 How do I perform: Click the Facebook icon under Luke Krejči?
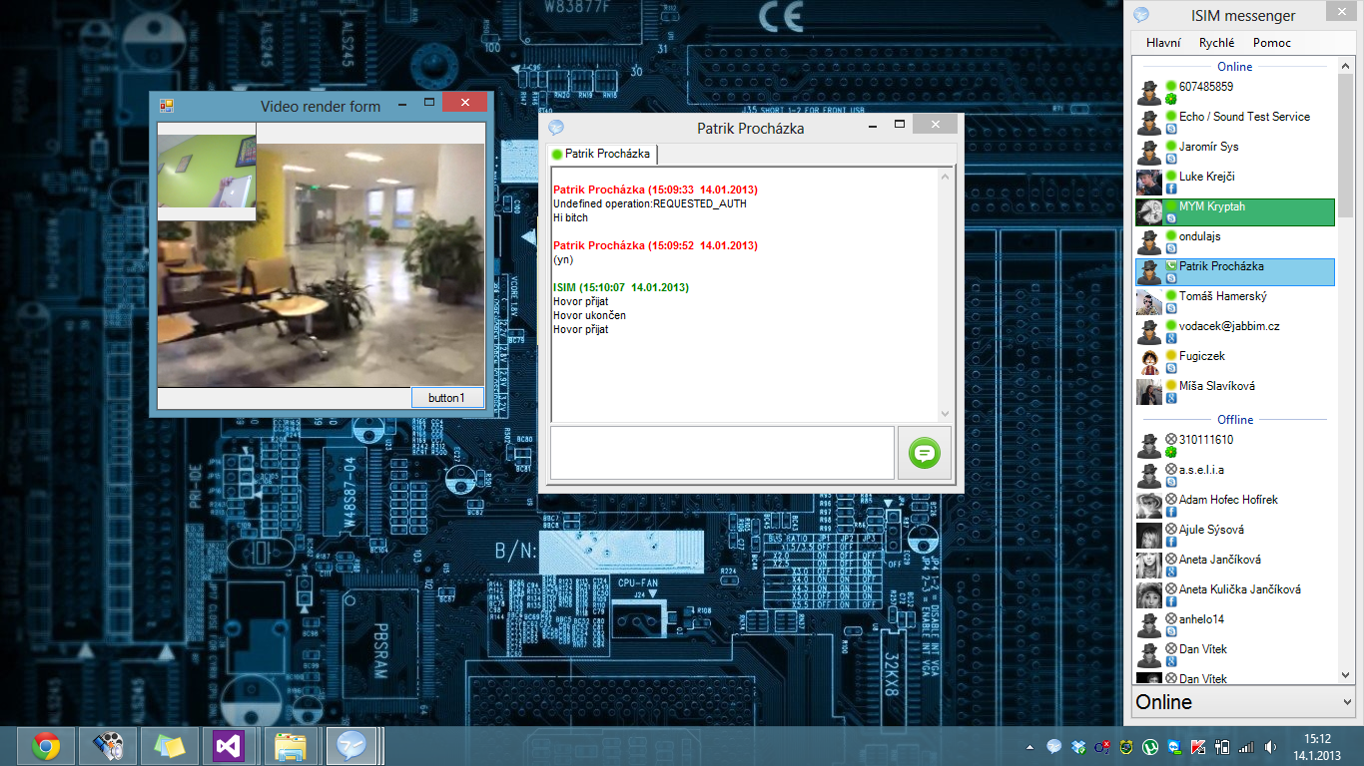(x=1171, y=189)
